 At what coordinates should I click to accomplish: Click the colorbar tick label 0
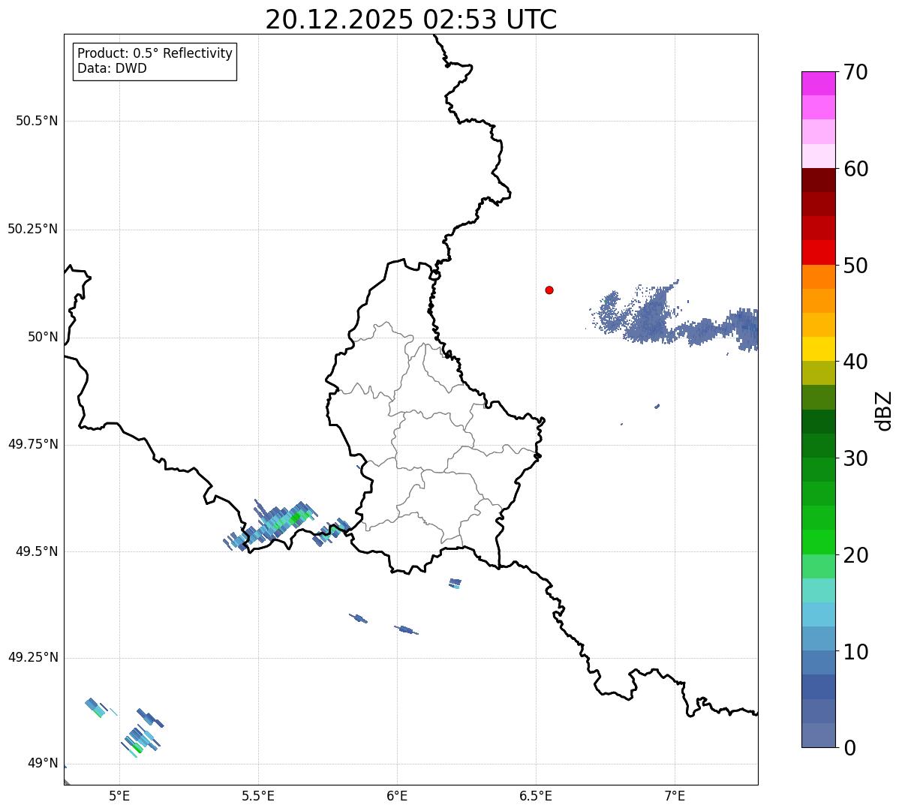point(849,748)
